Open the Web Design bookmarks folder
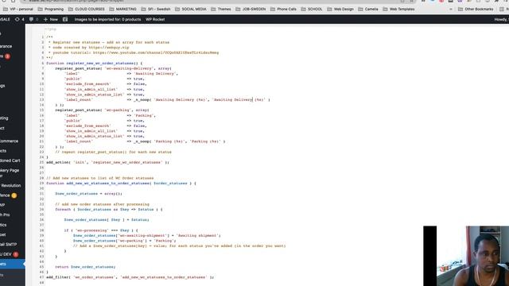This screenshot has height=286, width=509. click(340, 9)
